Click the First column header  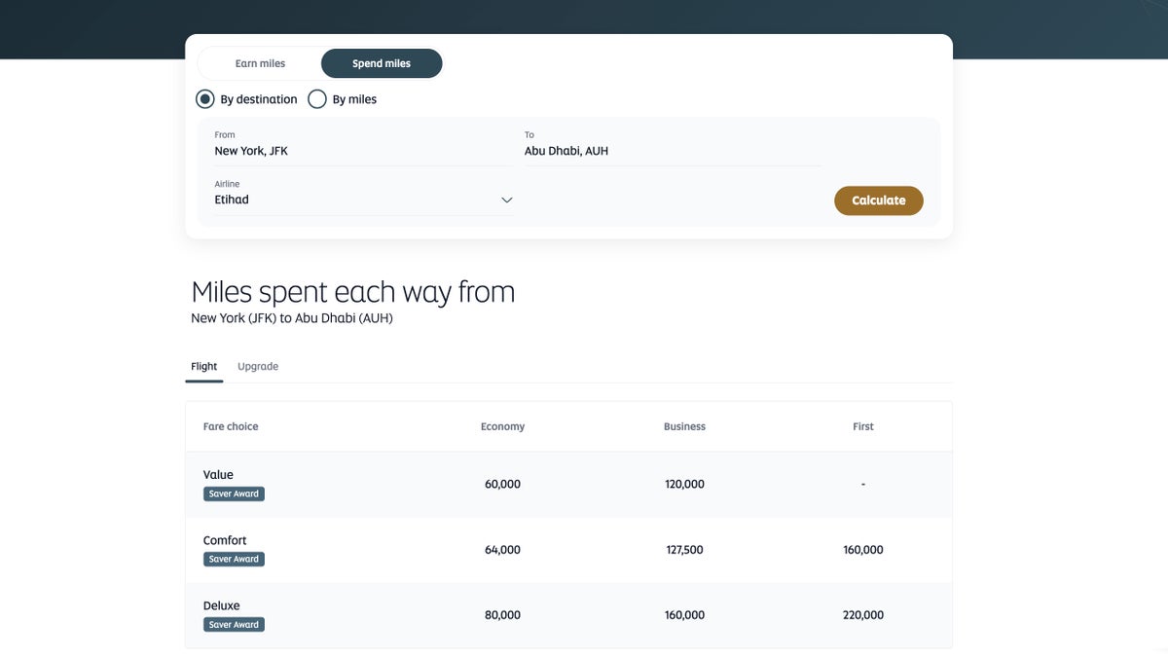(x=863, y=426)
